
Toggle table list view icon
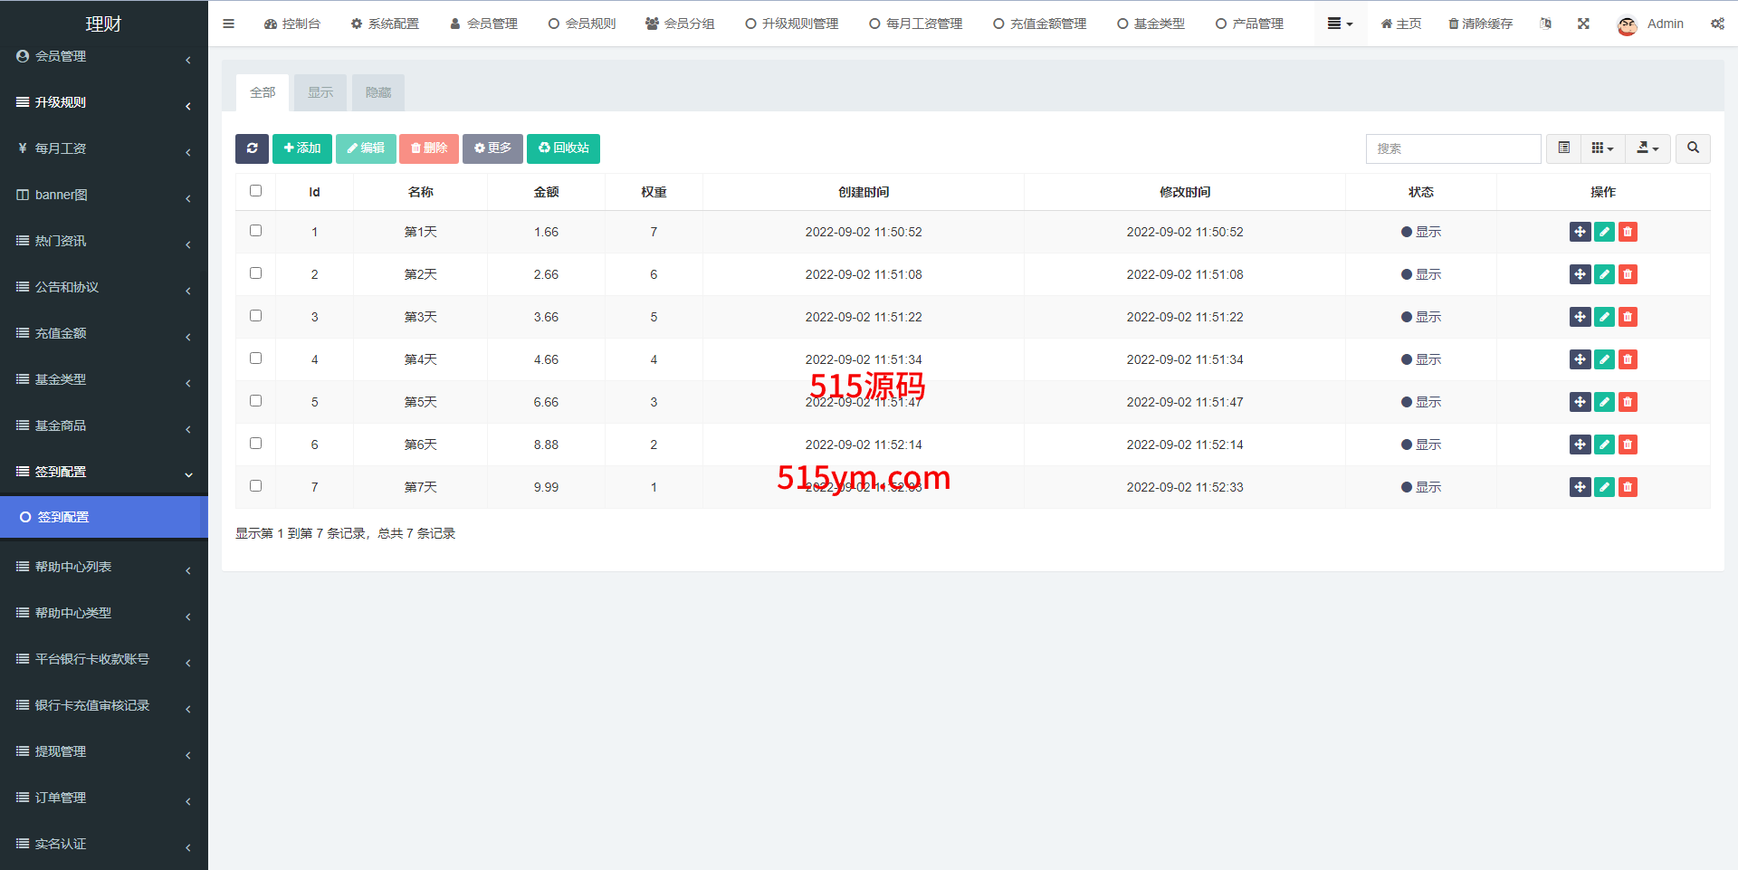click(1563, 148)
